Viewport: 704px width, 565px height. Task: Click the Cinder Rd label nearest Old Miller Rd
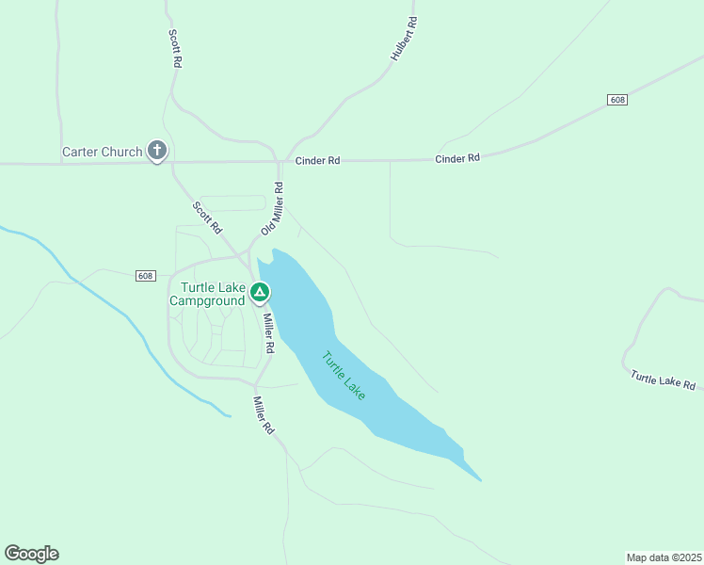(317, 161)
